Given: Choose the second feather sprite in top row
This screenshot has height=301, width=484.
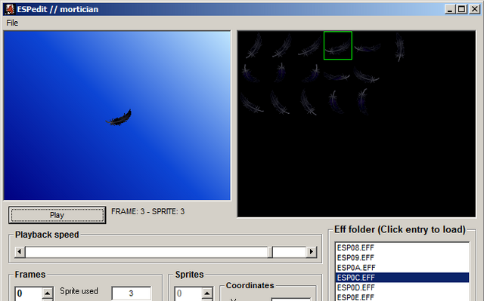Looking at the screenshot, I should [x=282, y=46].
